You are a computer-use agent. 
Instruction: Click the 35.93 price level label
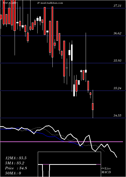coord(117,61)
